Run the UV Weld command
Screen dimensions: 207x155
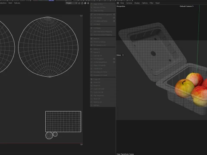pyautogui.click(x=103, y=25)
